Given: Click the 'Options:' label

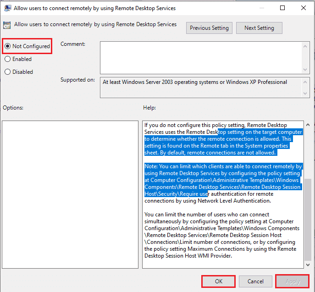Looking at the screenshot, I should pyautogui.click(x=13, y=108).
